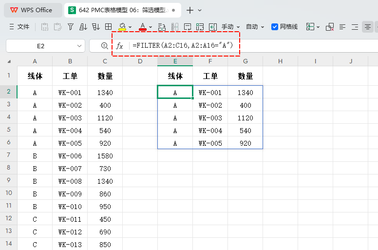Click the table borders grid icon

tap(109, 26)
